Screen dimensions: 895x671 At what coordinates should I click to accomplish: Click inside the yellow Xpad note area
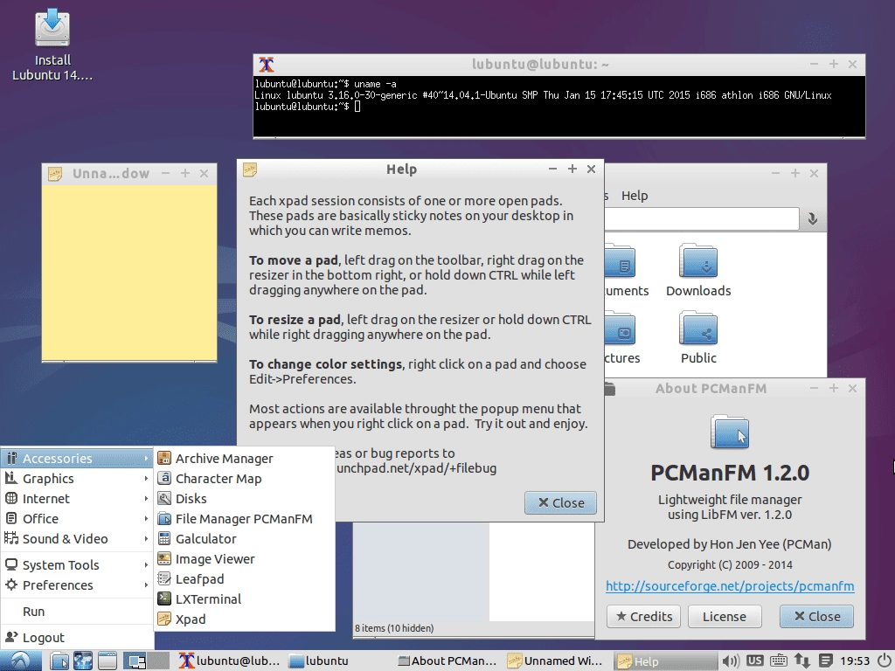point(129,273)
